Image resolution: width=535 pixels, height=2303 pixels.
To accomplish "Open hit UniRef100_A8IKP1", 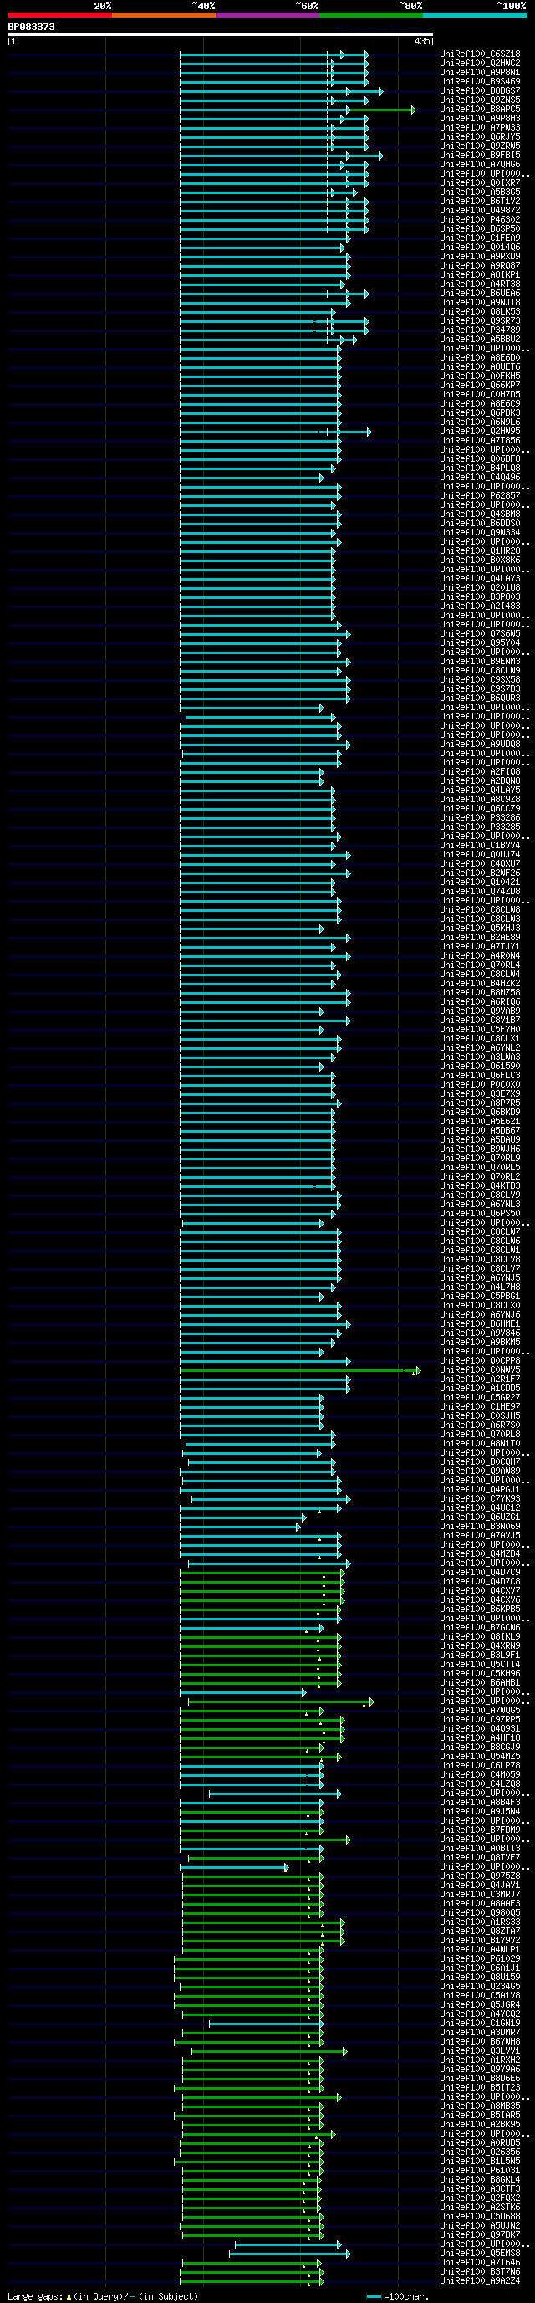I will [480, 275].
